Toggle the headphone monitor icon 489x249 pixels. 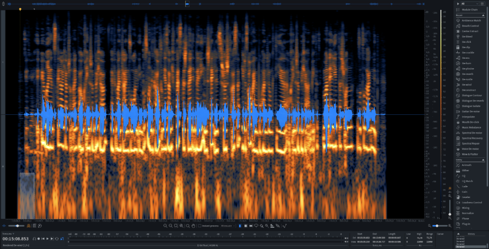tap(34, 239)
